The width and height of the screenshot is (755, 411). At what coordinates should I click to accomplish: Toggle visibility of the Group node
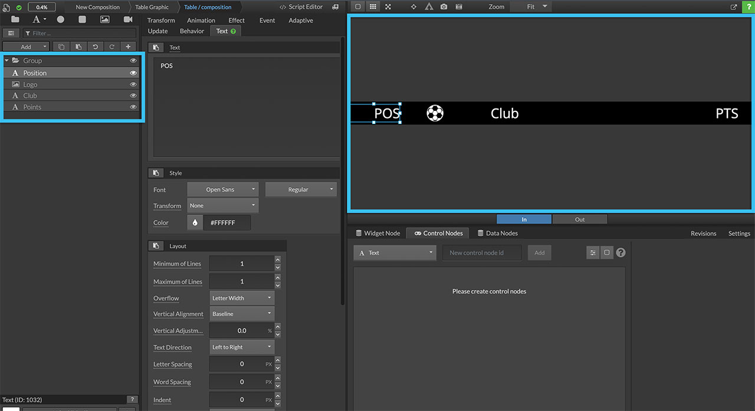click(x=133, y=61)
